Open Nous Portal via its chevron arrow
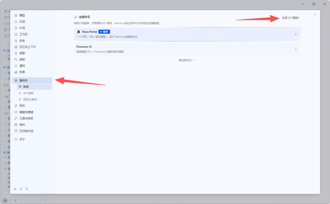Viewport: 330px width, 204px height. 296,34
